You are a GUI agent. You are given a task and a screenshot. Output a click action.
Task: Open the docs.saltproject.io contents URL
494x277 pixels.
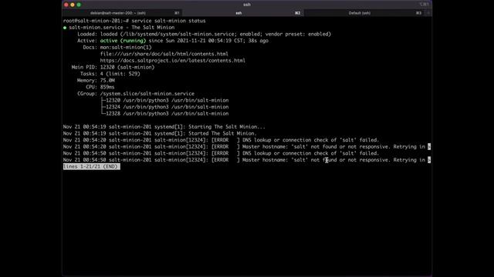pyautogui.click(x=173, y=61)
